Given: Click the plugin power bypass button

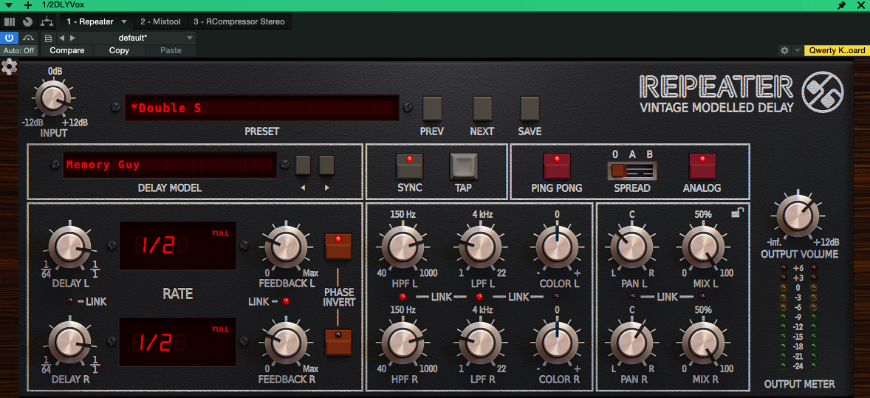Looking at the screenshot, I should click(10, 38).
